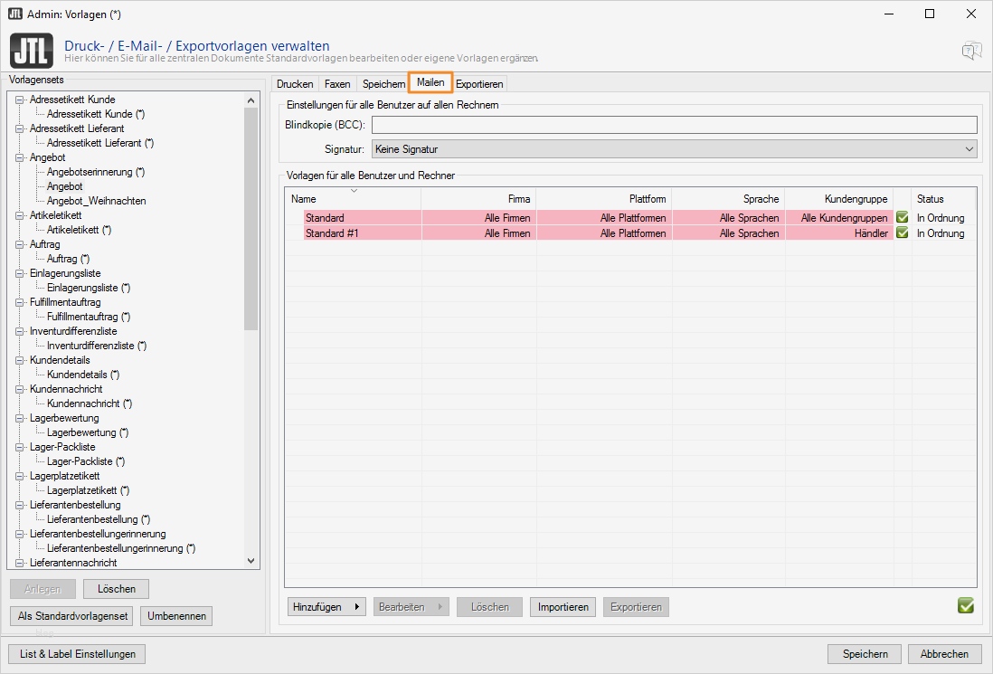The width and height of the screenshot is (993, 674).
Task: Click the Löschen button under Vorlagensets
Action: (x=117, y=588)
